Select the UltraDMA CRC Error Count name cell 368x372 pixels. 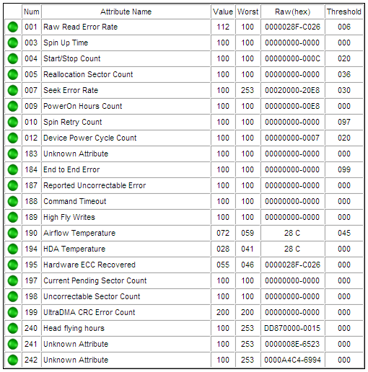126,312
